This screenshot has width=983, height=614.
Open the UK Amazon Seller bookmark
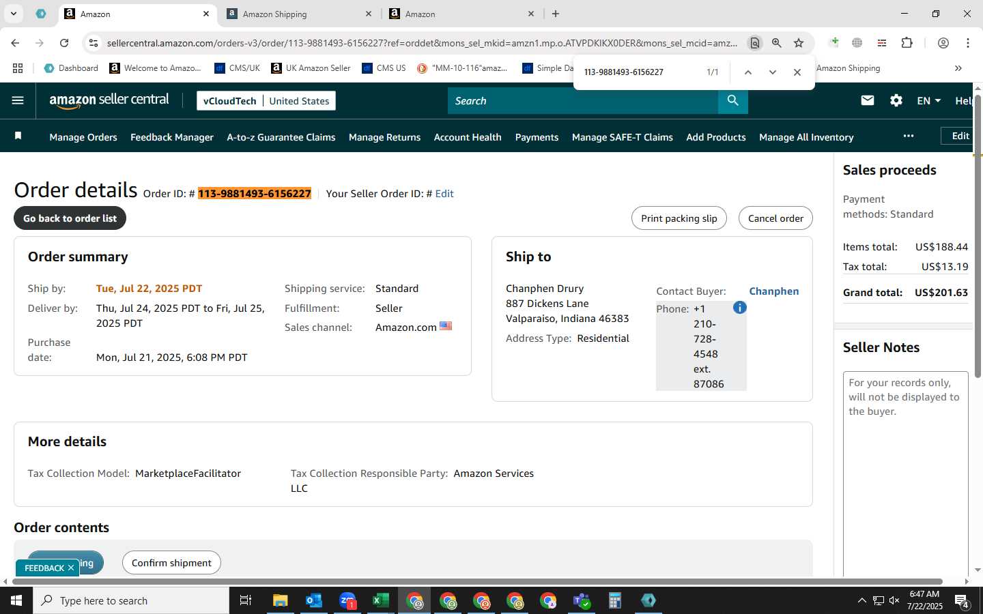(311, 68)
